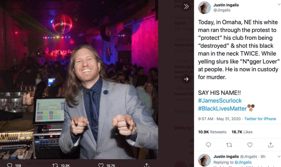Expand the chevron menu on the reply tweet
The height and width of the screenshot is (167, 281).
(x=279, y=156)
